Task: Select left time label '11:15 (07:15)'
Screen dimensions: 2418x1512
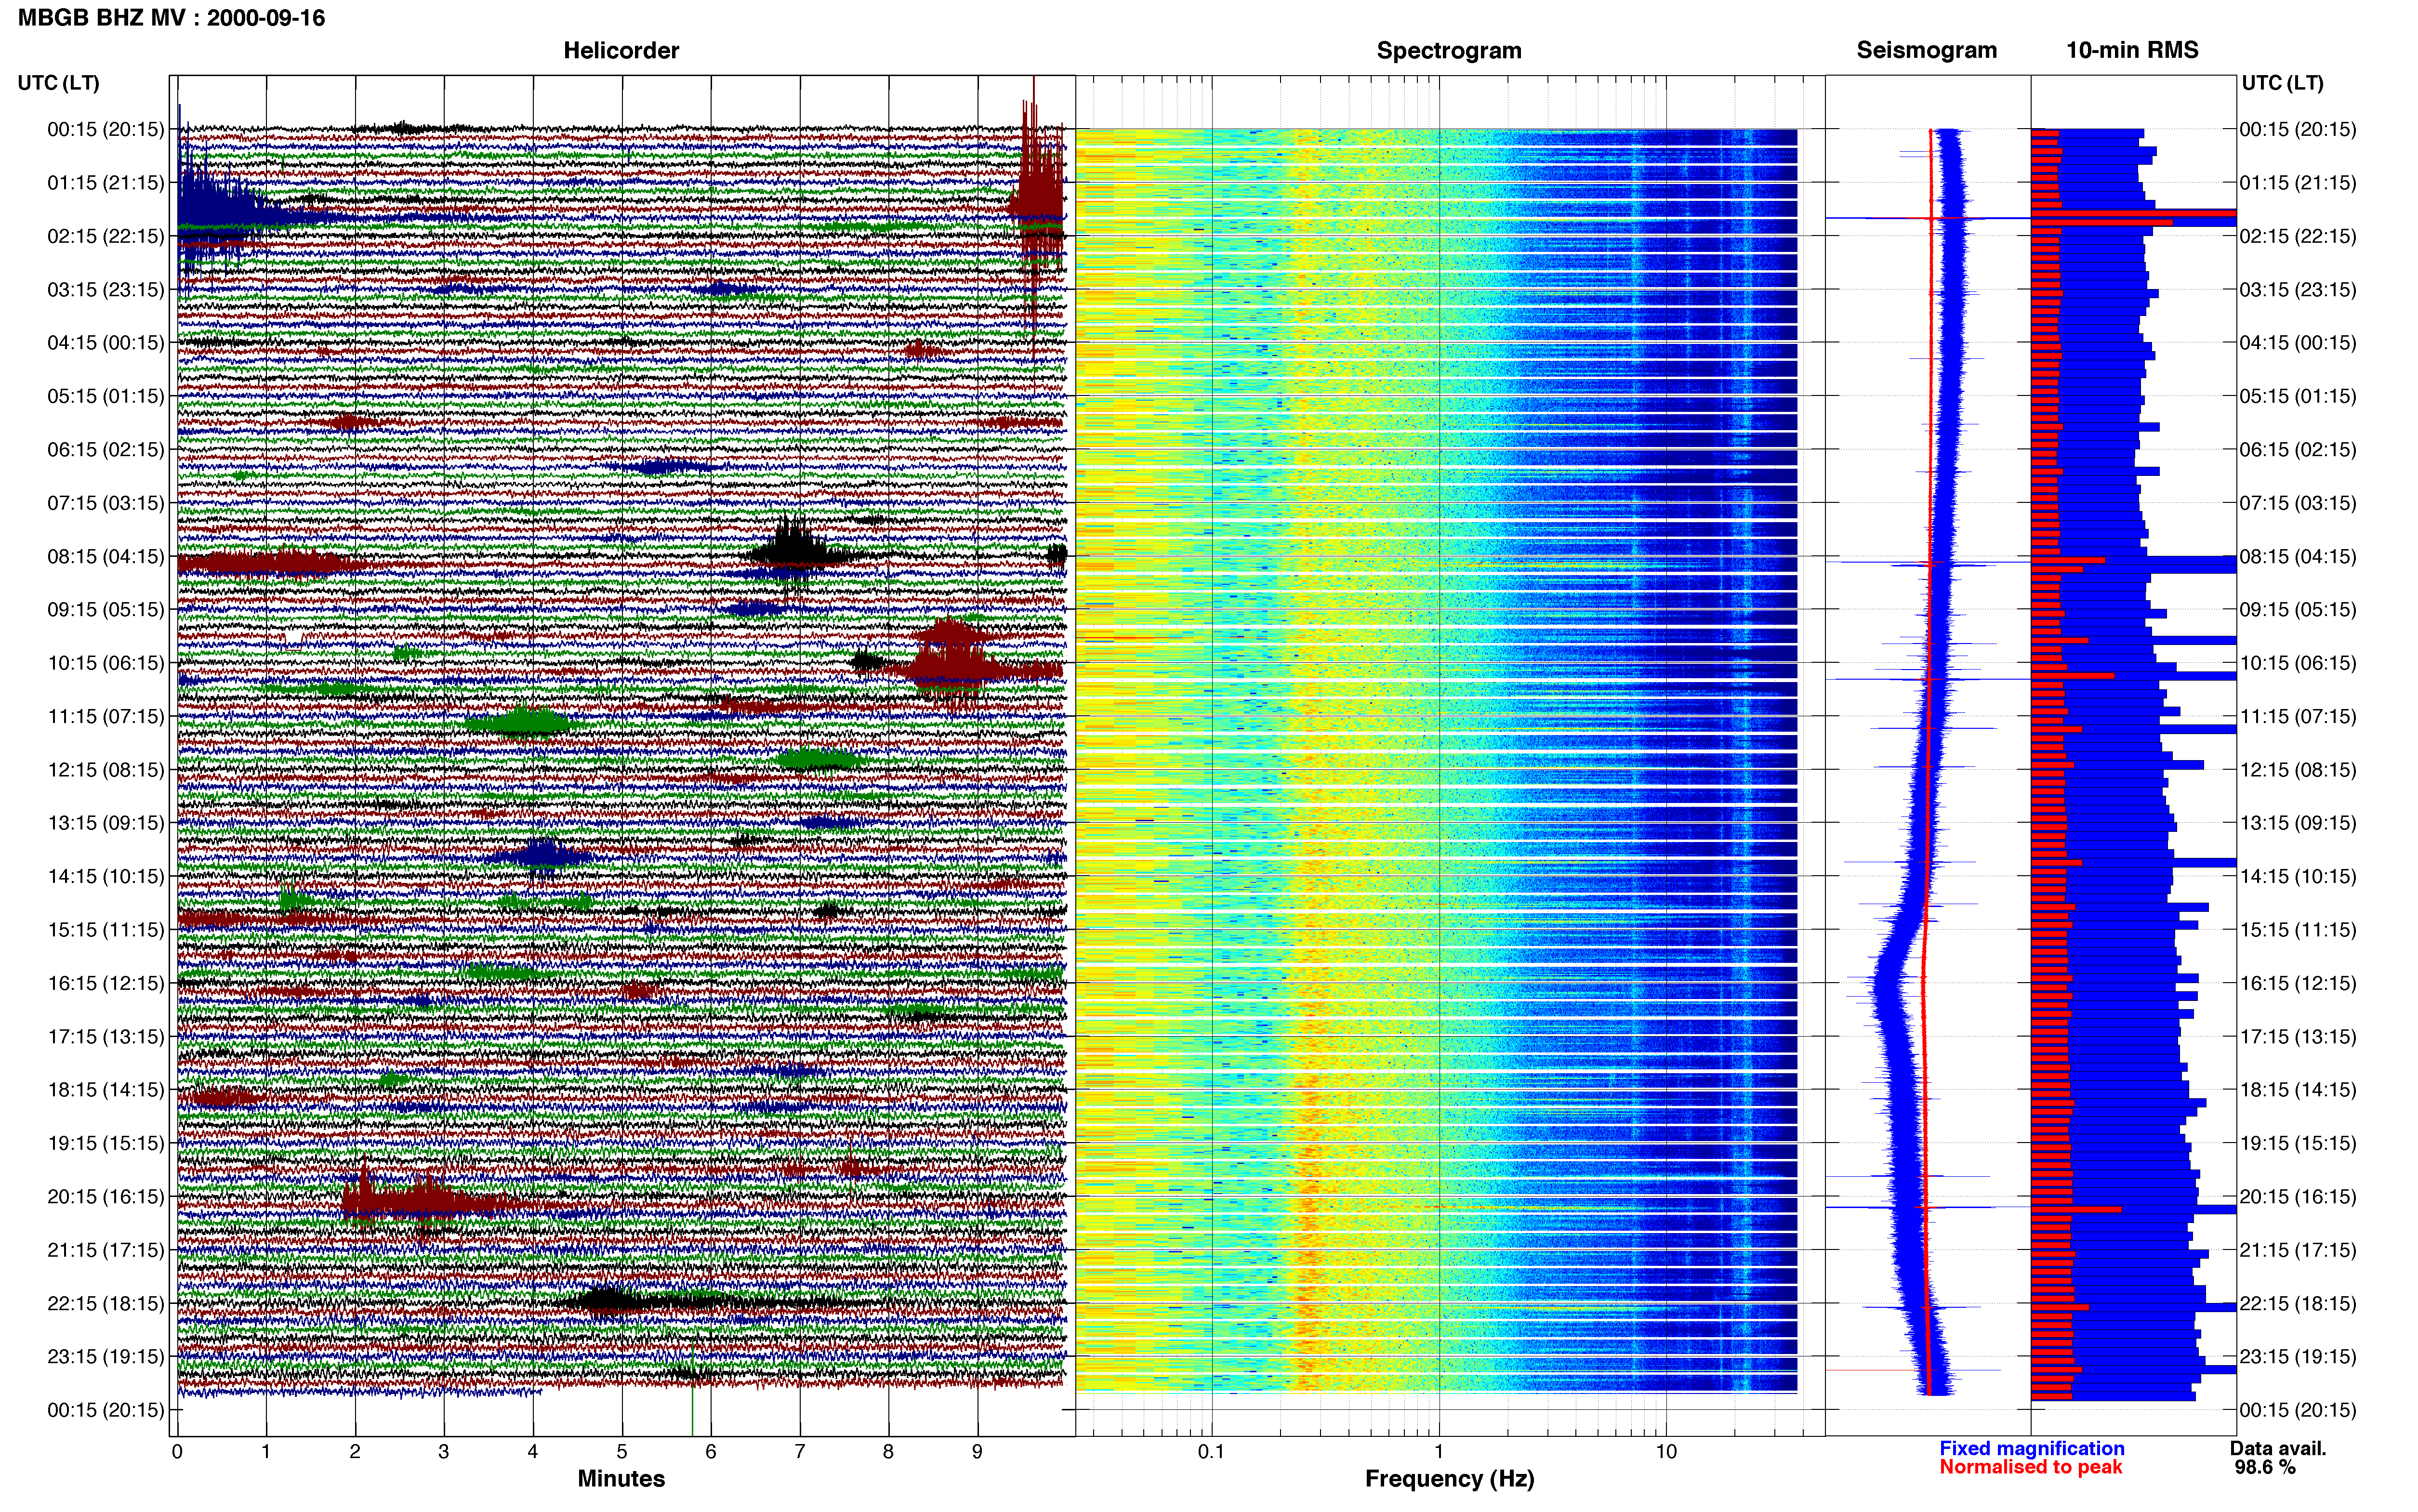Action: tap(106, 716)
